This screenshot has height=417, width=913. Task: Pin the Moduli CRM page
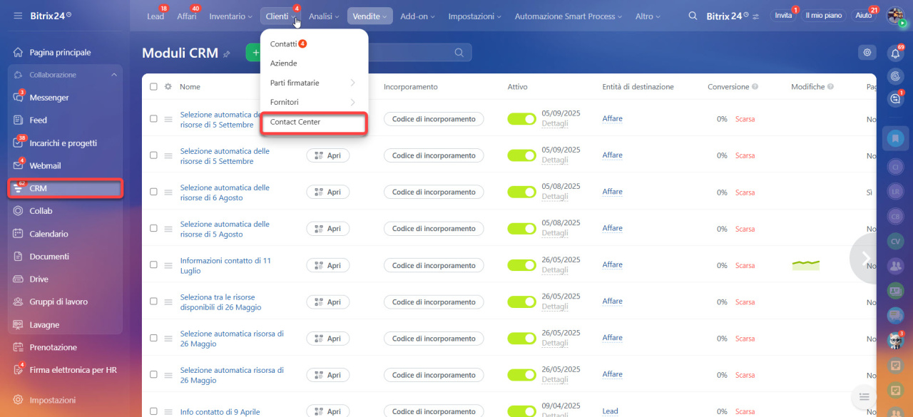(227, 53)
